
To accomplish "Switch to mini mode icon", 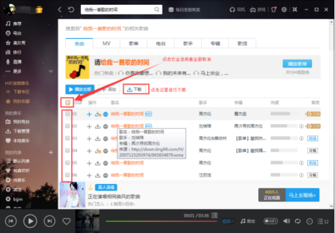I will tap(295, 10).
